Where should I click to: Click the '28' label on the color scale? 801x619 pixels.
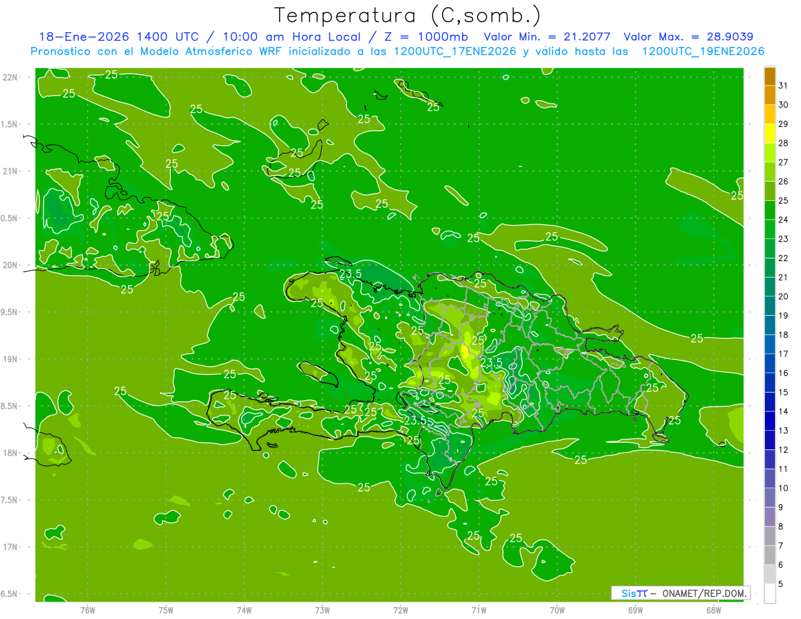click(783, 143)
